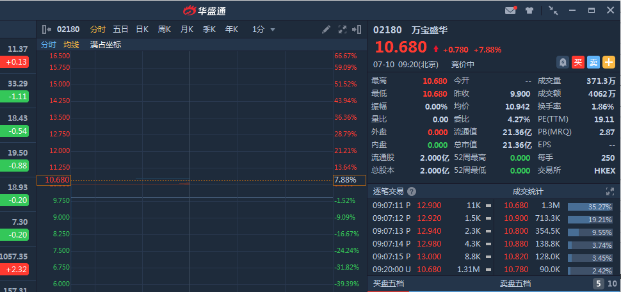621x292 pixels.
Task: Open the 逐笔交易 tab
Action: (388, 191)
